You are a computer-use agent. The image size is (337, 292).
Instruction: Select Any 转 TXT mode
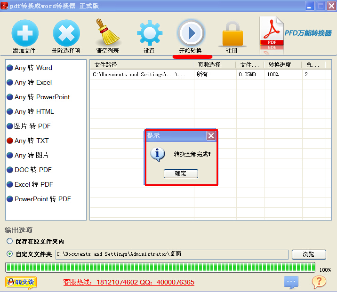click(x=28, y=141)
